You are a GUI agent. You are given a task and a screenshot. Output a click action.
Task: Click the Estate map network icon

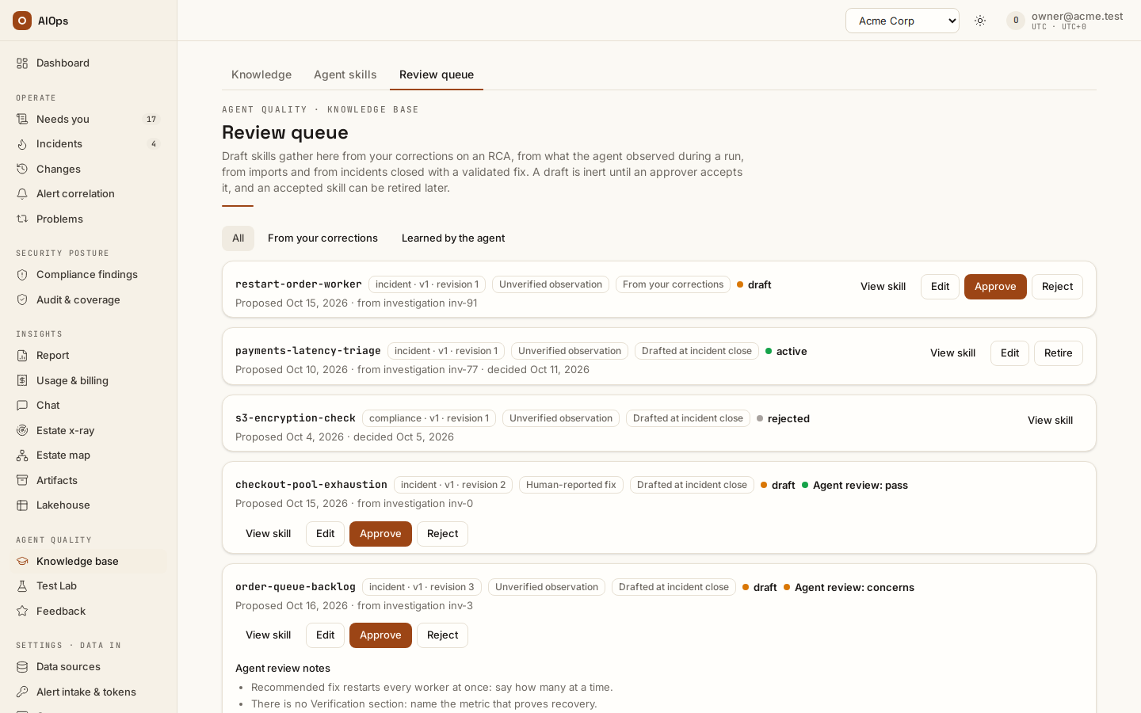22,456
